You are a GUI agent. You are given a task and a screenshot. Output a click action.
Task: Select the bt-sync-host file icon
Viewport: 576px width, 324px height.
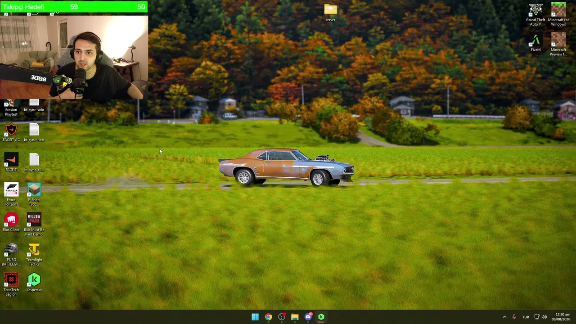(34, 133)
